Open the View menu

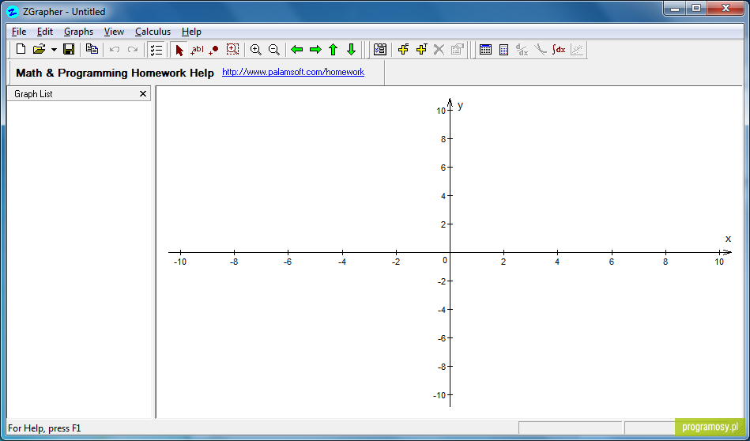pyautogui.click(x=114, y=32)
